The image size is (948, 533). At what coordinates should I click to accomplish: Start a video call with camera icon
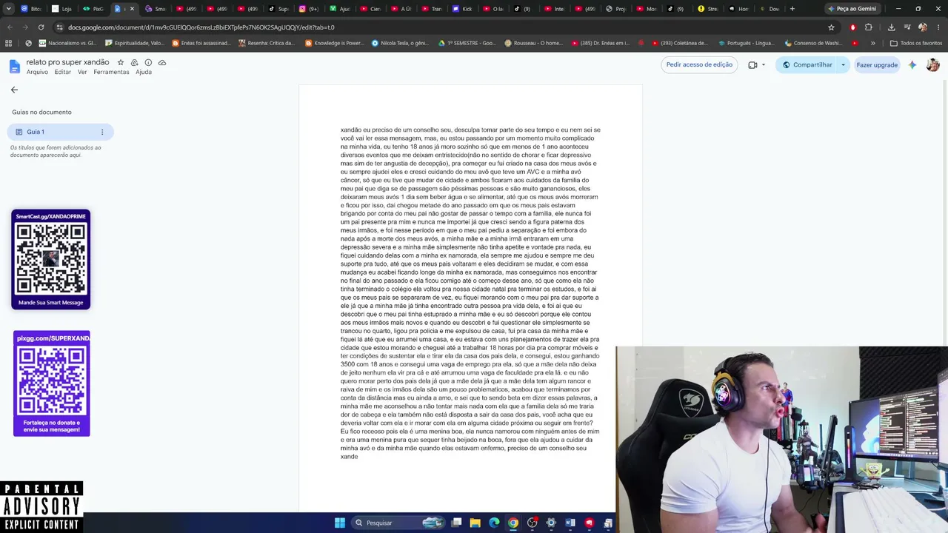[x=752, y=65]
